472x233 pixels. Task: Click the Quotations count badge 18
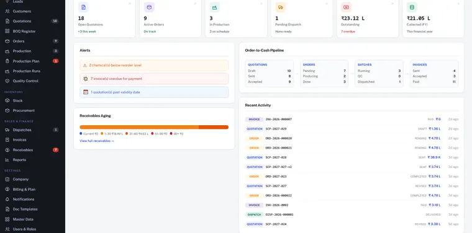point(55,21)
